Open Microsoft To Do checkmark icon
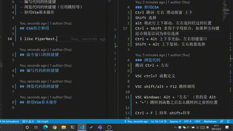 [91, 127]
